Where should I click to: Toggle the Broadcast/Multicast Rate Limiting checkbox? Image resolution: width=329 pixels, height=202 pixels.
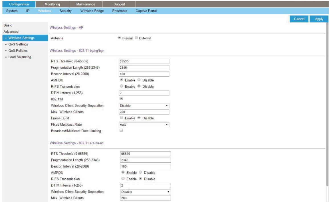pyautogui.click(x=121, y=130)
